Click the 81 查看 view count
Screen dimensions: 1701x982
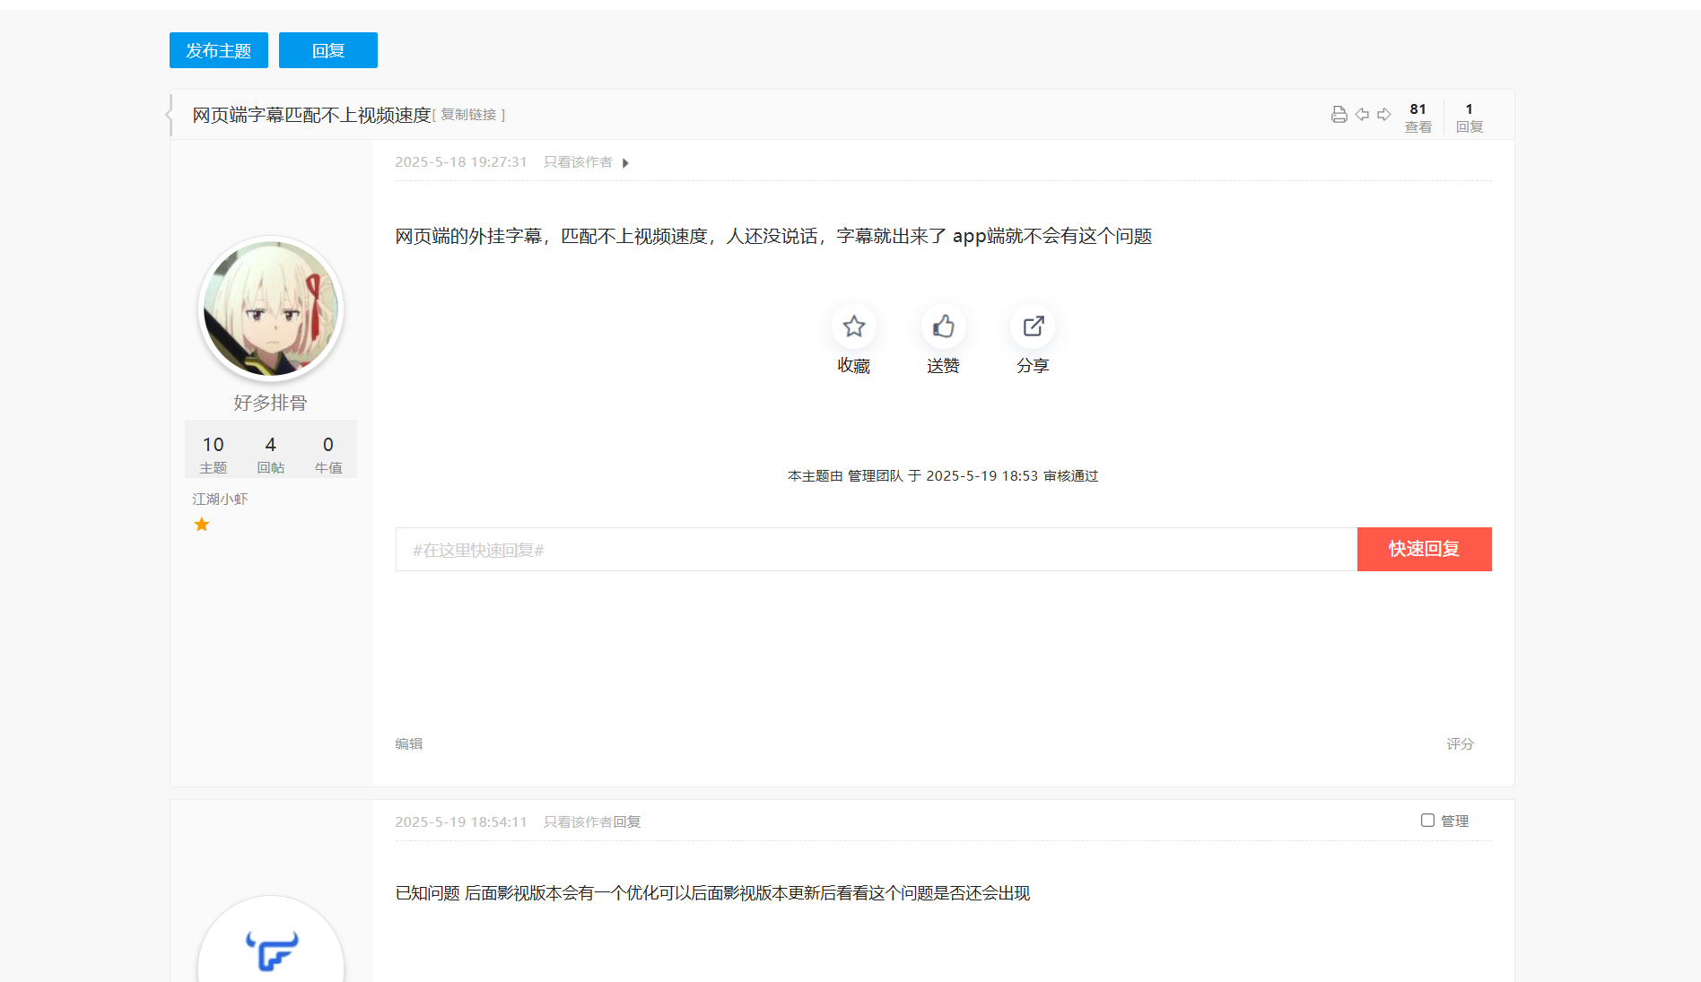coord(1418,117)
